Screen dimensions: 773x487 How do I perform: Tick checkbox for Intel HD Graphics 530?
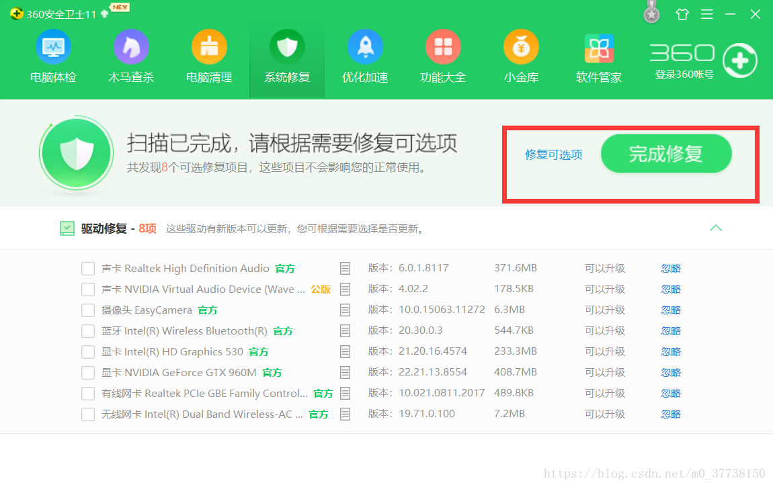click(x=88, y=351)
